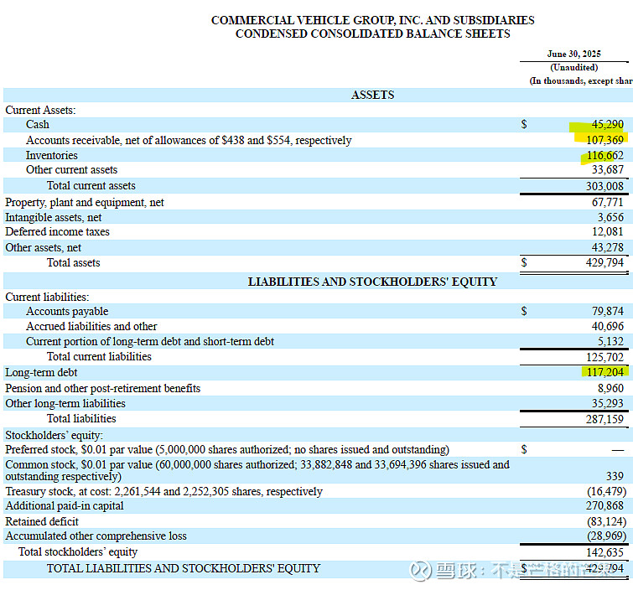Click Total assets value 429,794

604,262
